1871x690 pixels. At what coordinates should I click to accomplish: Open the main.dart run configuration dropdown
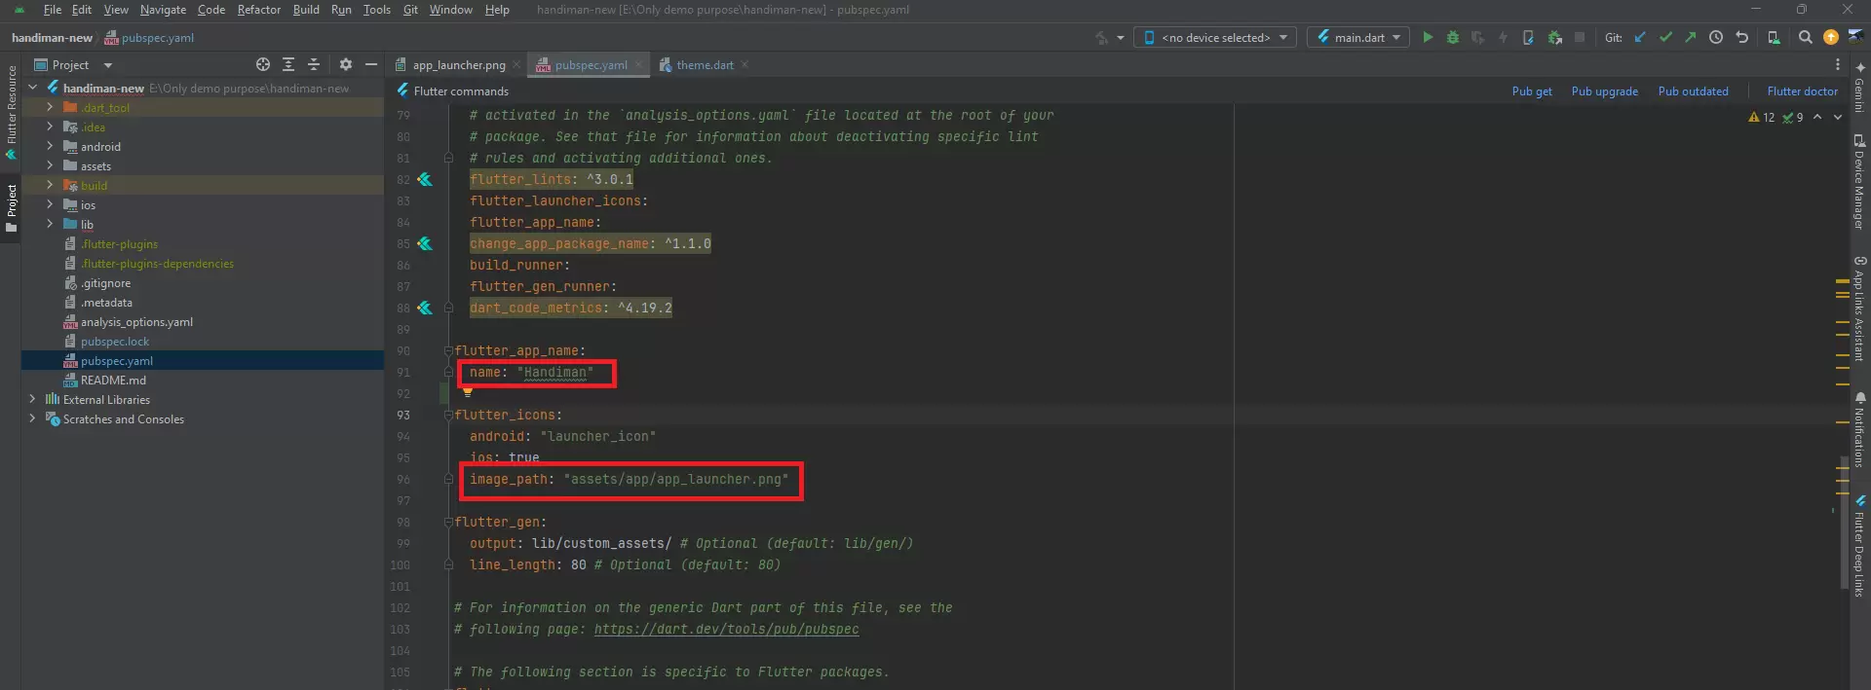click(1358, 37)
